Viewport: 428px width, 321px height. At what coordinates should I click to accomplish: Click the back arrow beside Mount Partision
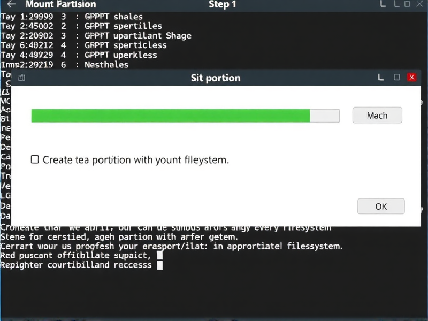(x=11, y=5)
